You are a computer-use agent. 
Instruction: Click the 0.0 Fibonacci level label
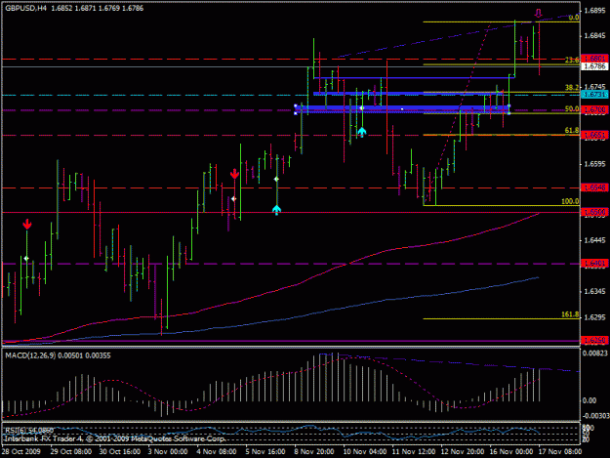pyautogui.click(x=574, y=18)
